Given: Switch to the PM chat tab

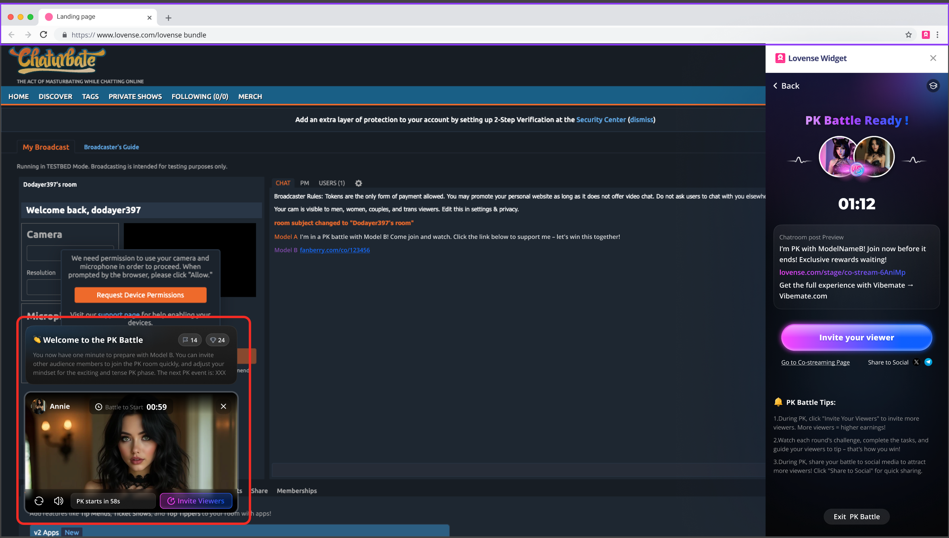Looking at the screenshot, I should click(x=304, y=183).
